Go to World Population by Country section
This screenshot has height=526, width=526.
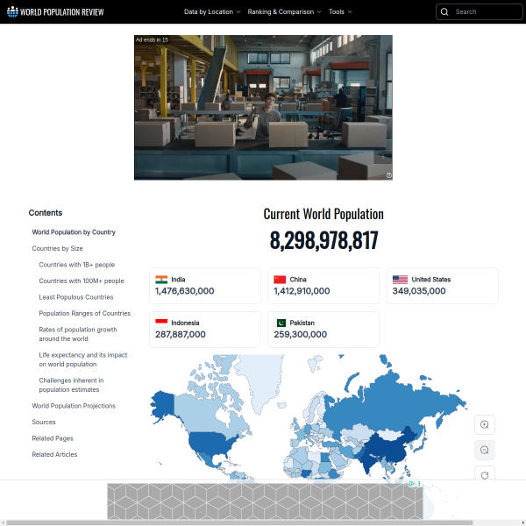coord(74,232)
